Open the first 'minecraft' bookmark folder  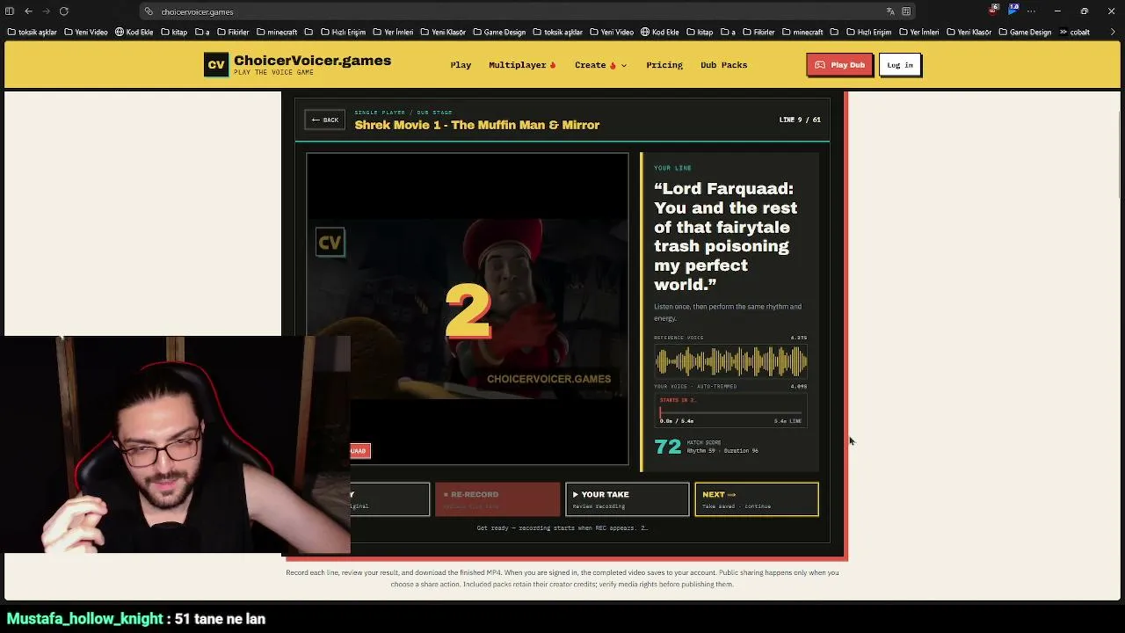(276, 33)
